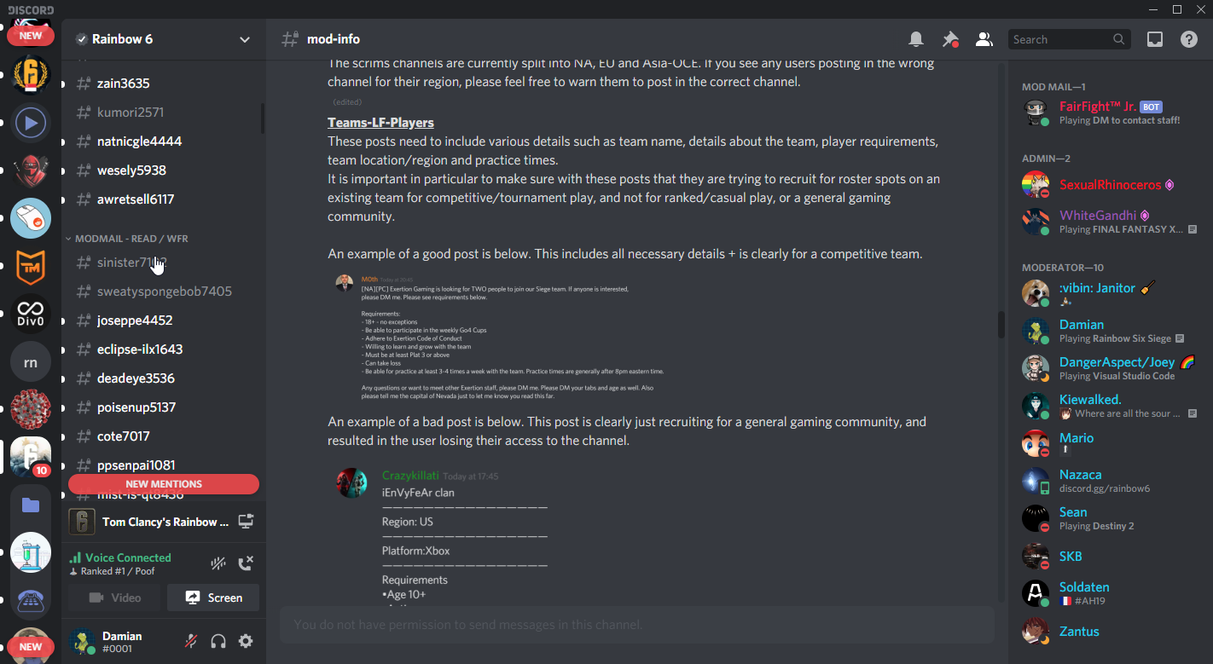Open WhiteGandhi's profile in member list
This screenshot has height=664, width=1213.
coord(1097,216)
